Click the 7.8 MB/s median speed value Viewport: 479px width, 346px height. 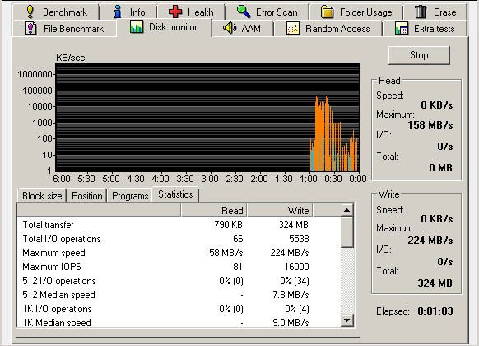pos(291,295)
